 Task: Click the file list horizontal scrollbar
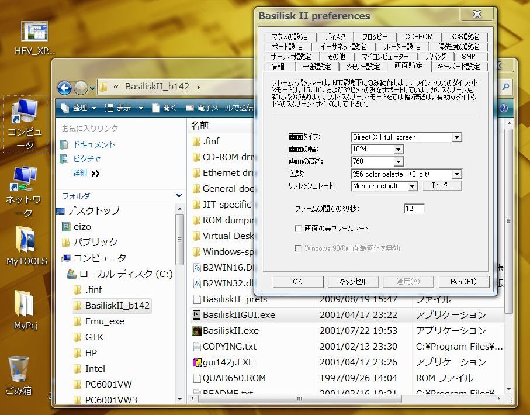pos(299,399)
